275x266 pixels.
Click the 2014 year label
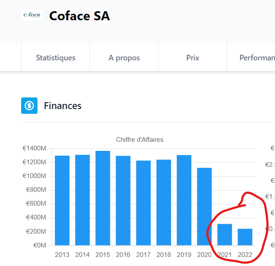(x=82, y=255)
